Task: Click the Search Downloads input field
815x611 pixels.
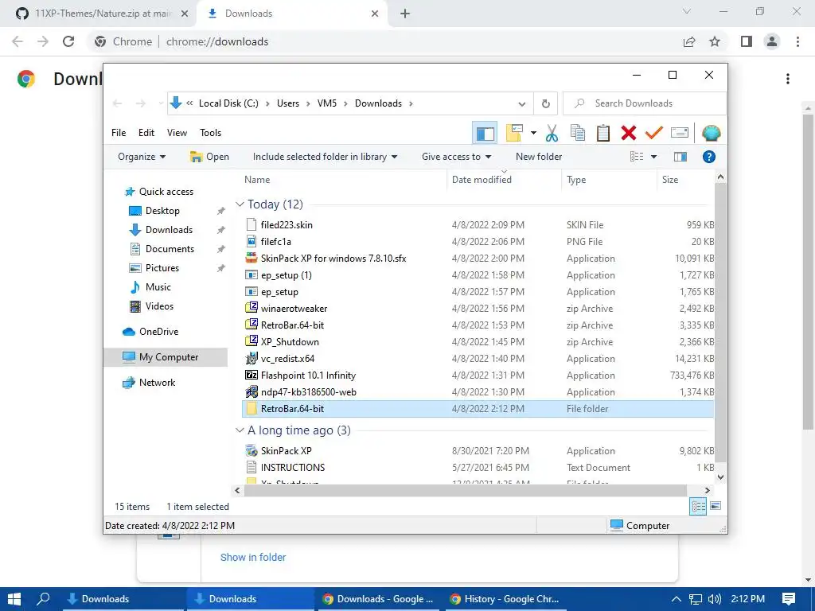Action: 645,103
